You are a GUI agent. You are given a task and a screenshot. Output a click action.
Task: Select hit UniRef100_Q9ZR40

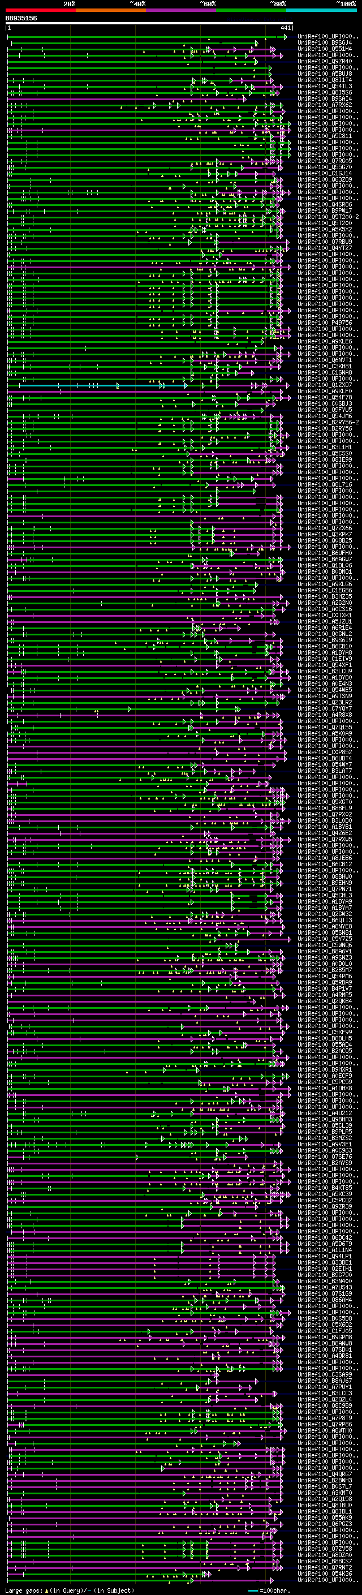325,61
